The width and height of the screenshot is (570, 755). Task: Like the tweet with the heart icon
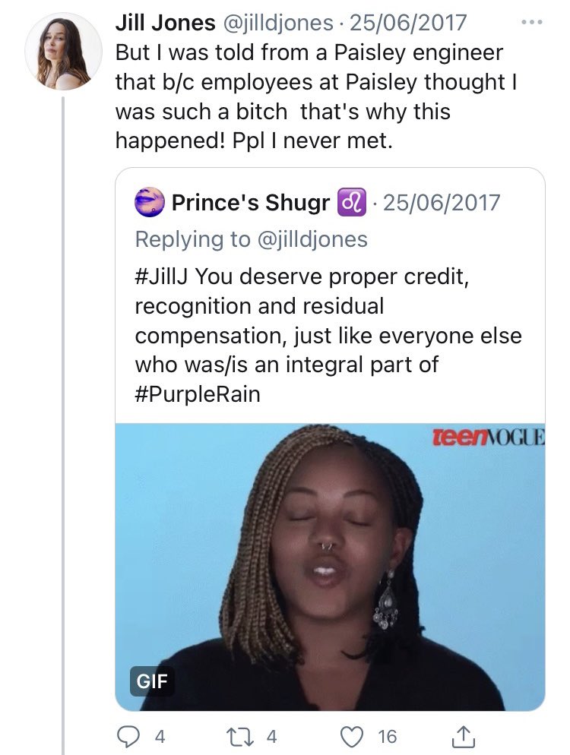tap(352, 736)
